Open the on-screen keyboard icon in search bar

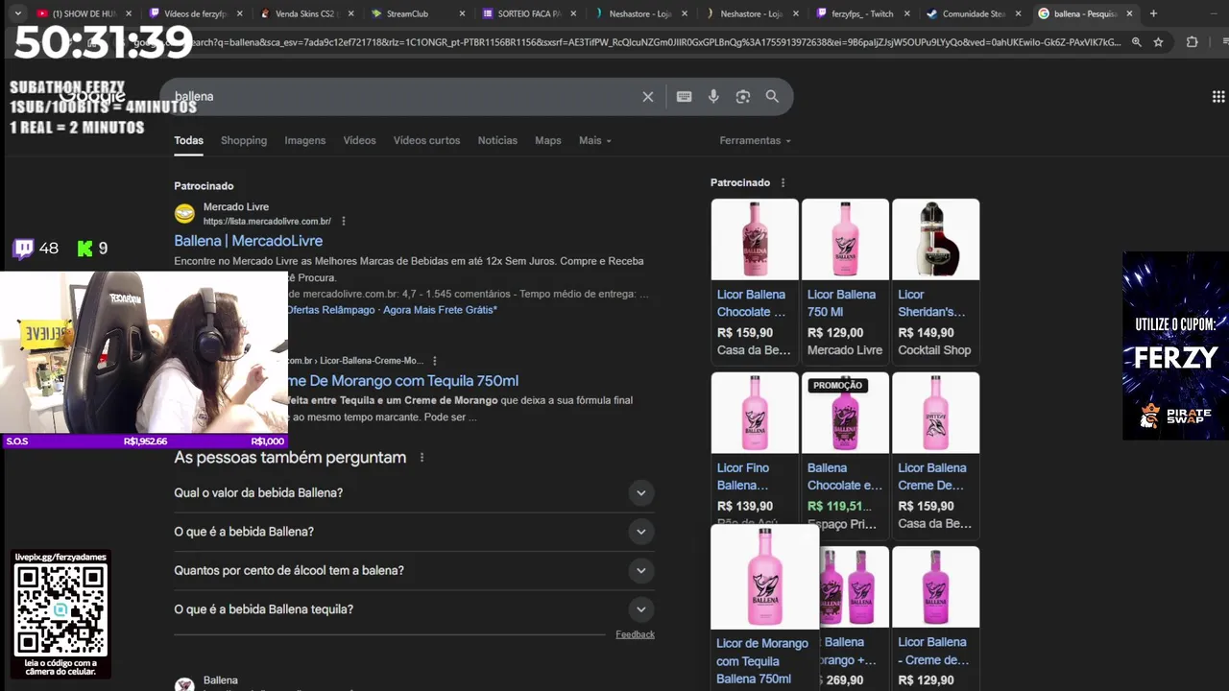(684, 97)
